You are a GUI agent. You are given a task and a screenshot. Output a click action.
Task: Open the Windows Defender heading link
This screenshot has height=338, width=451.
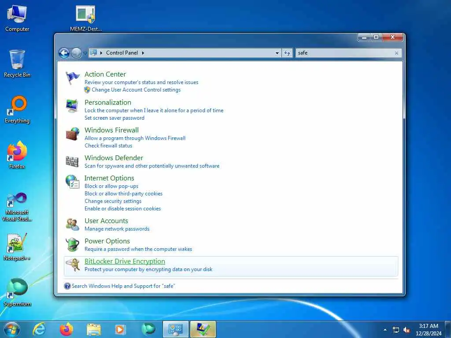coord(114,158)
